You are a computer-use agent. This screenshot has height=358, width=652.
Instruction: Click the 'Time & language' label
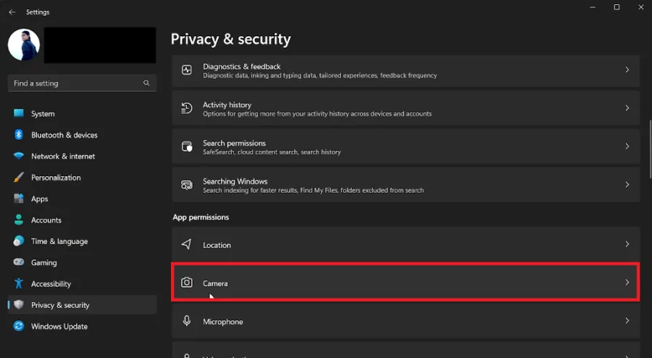coord(59,241)
